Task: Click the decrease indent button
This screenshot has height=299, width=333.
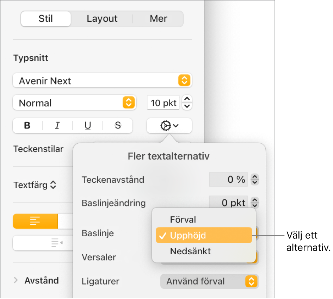Action: 57,243
